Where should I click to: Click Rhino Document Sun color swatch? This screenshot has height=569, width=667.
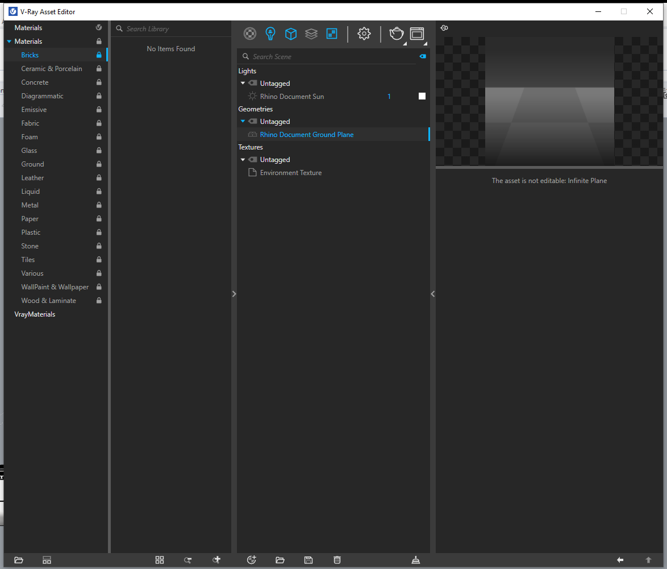[422, 96]
